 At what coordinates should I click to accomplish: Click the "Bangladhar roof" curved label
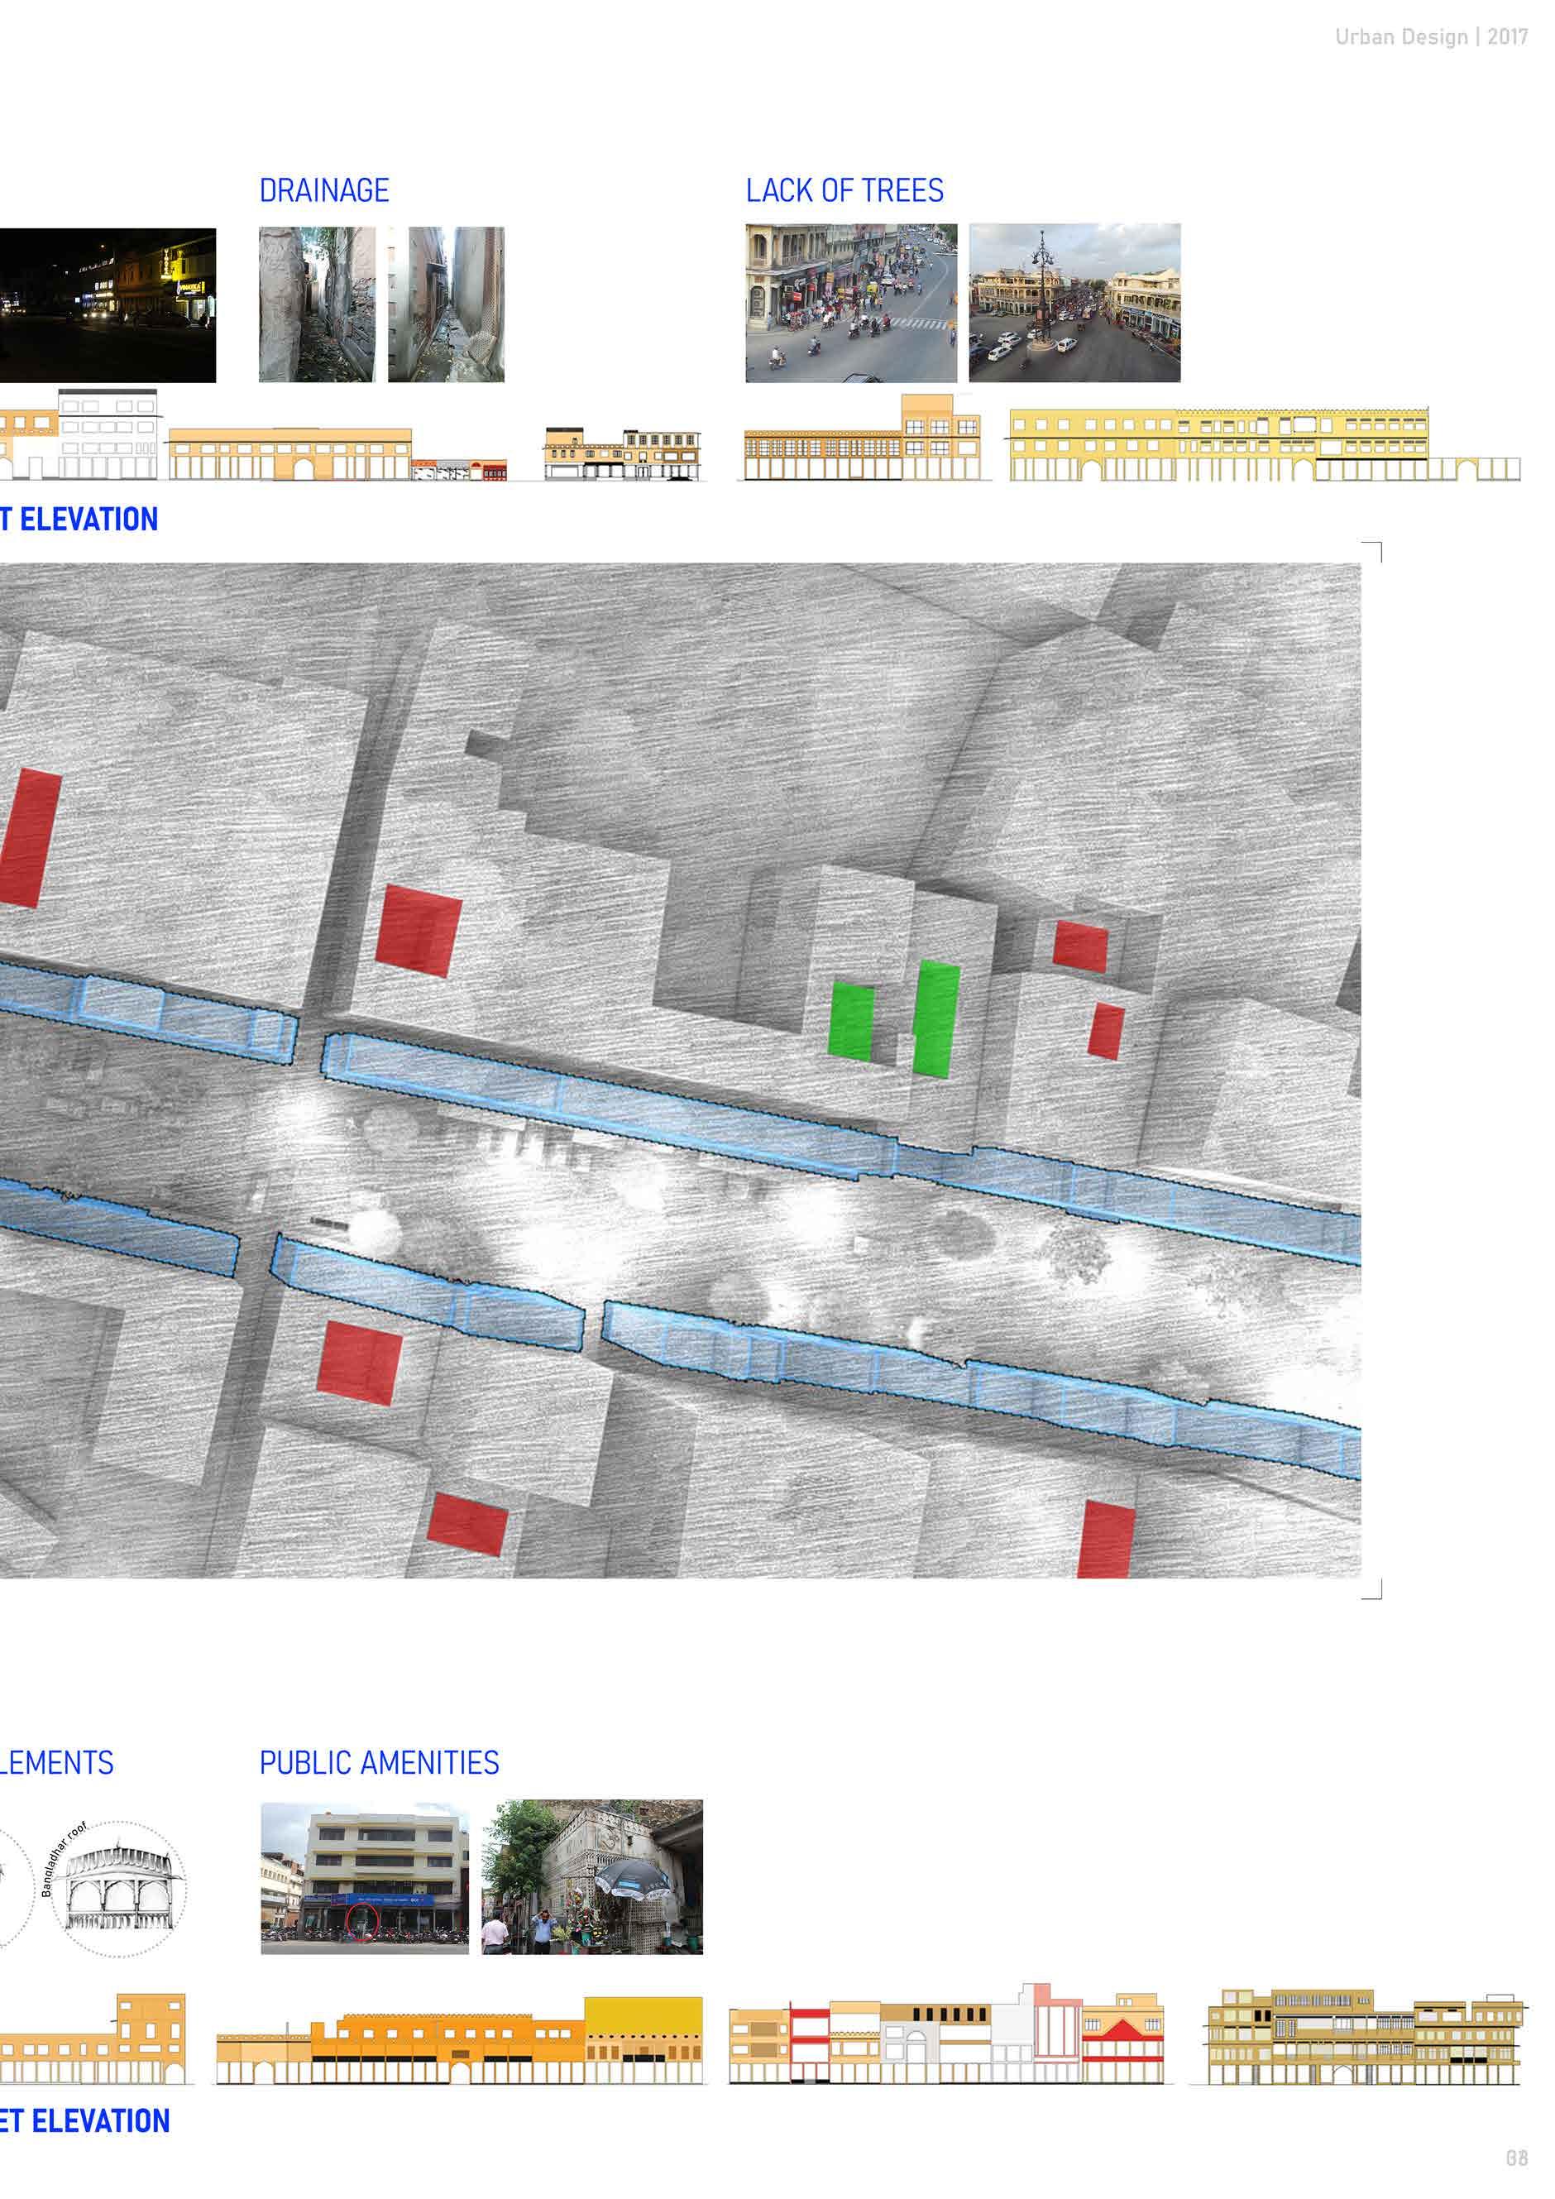63,1857
